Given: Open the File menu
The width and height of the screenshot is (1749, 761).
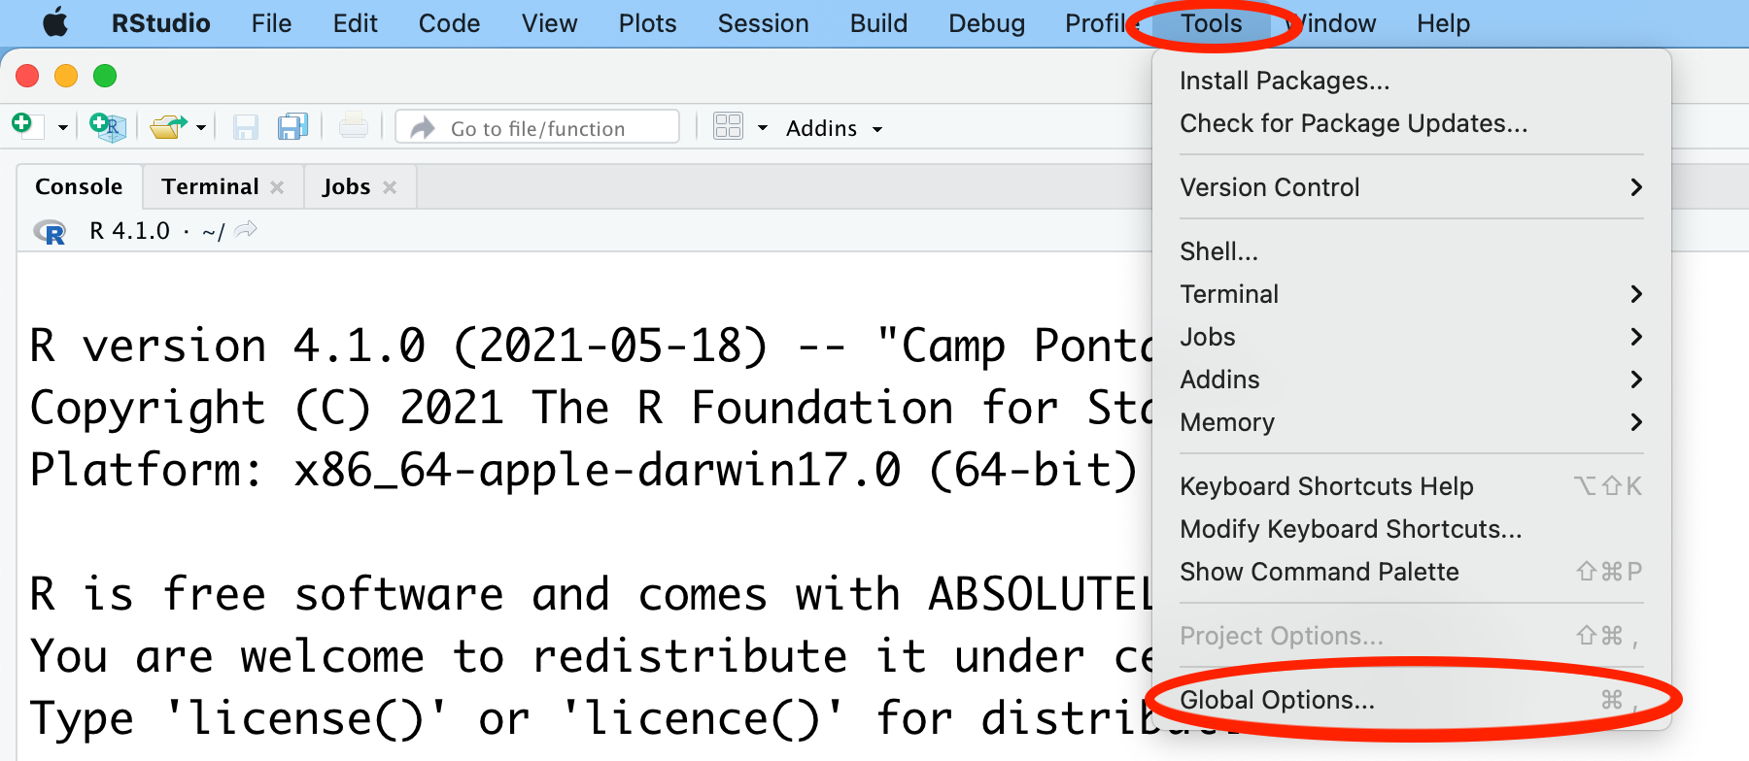Looking at the screenshot, I should point(271,23).
